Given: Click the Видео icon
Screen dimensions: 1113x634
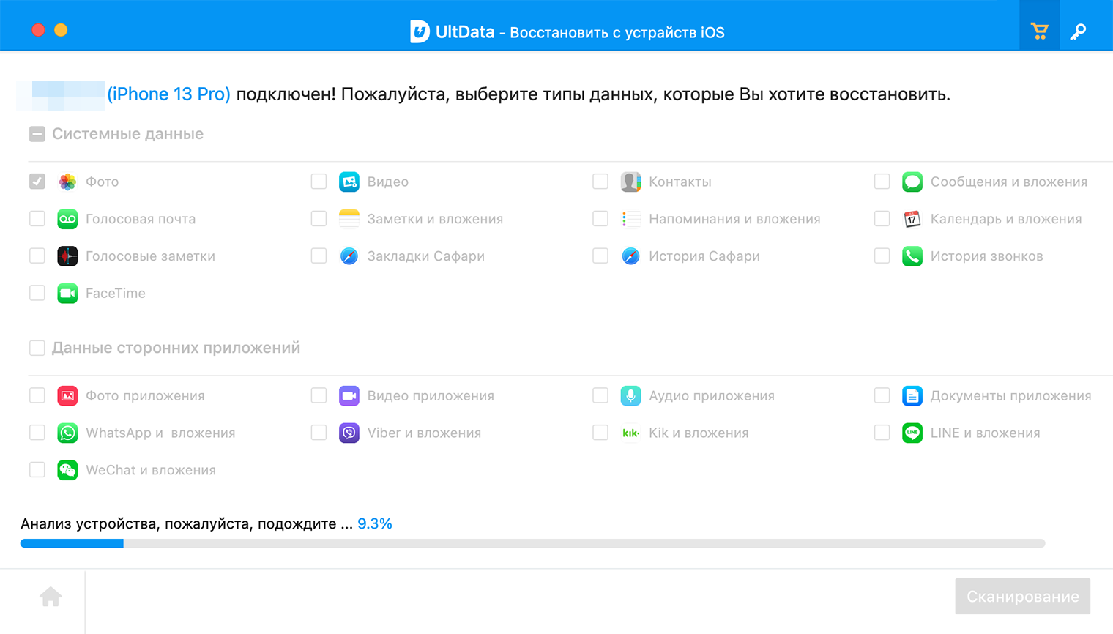Looking at the screenshot, I should (349, 182).
